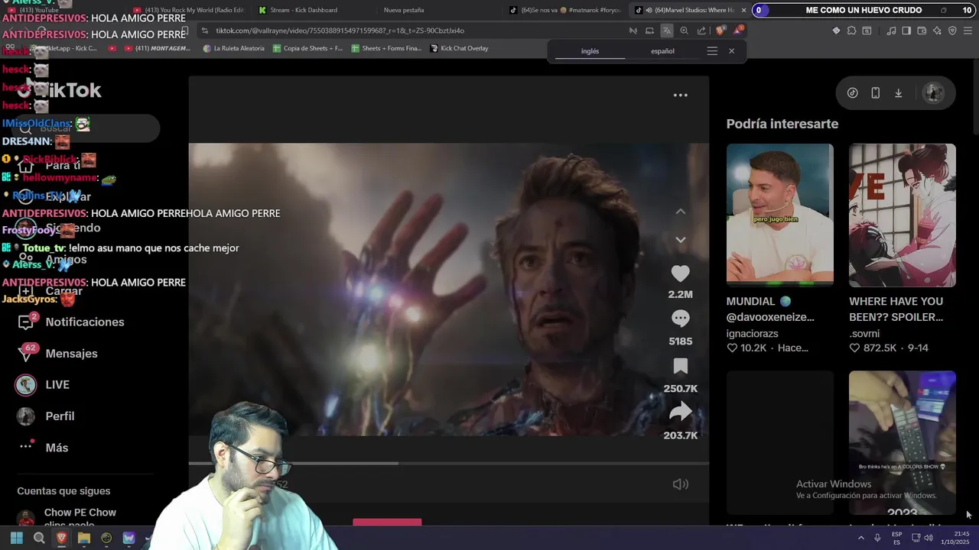
Task: Click the phone app icon at top right
Action: click(875, 93)
